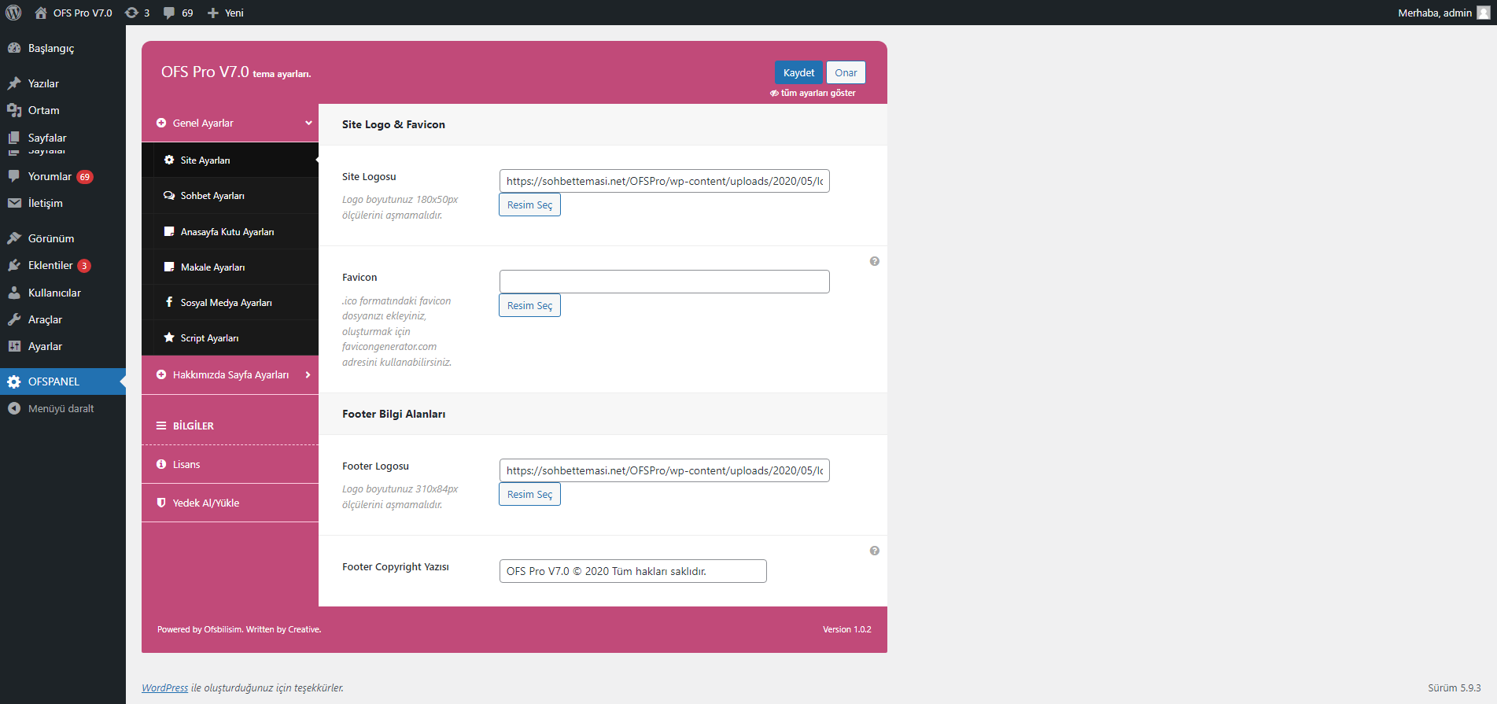Save settings with the Kaydet button

(798, 72)
